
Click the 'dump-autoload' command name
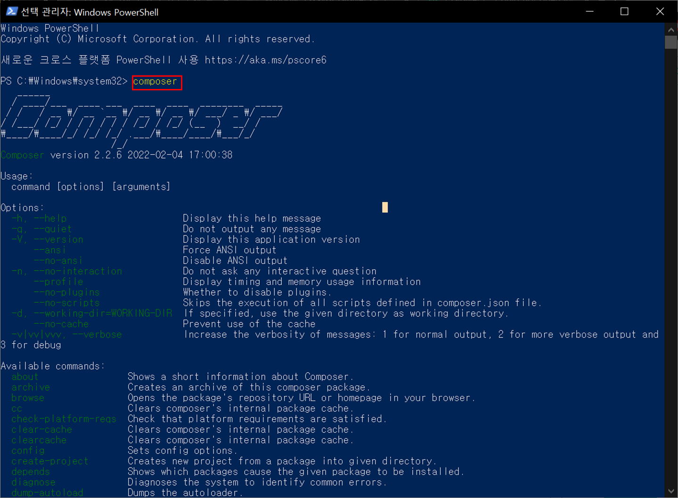pyautogui.click(x=47, y=492)
